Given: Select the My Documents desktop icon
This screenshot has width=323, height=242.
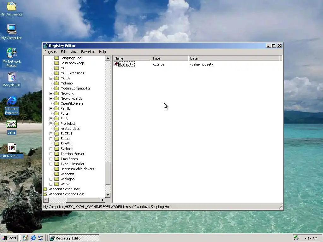Looking at the screenshot, I should click(x=12, y=9).
